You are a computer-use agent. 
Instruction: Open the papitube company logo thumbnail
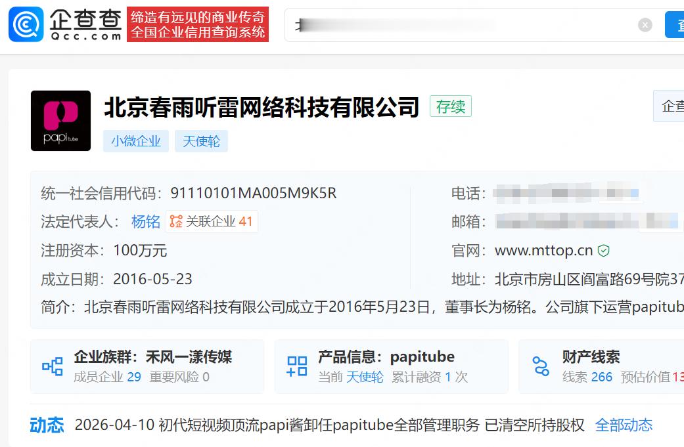click(x=60, y=121)
